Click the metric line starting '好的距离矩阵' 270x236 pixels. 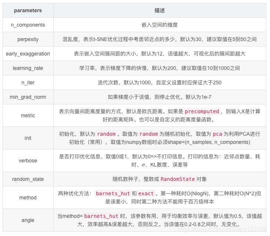pos(159,119)
